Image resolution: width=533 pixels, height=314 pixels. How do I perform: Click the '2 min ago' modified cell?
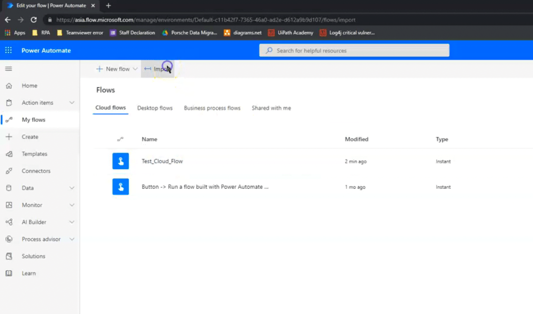(x=356, y=161)
